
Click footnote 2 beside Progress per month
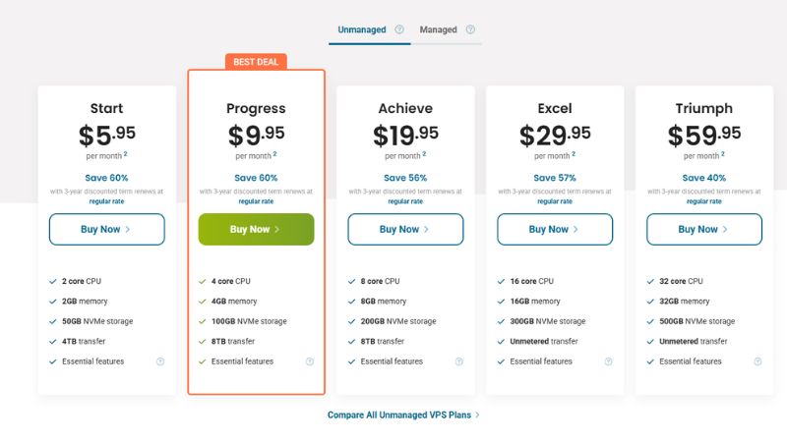click(274, 153)
